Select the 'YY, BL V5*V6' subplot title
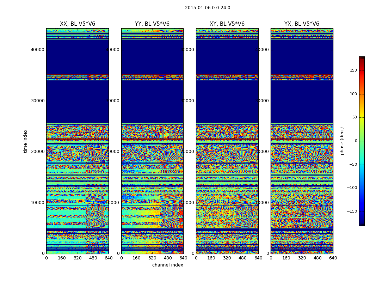 (152, 24)
